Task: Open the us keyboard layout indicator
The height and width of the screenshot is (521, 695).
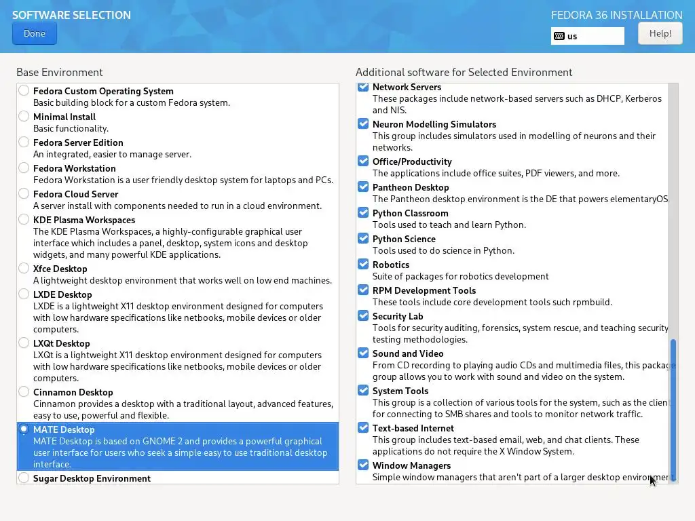Action: pos(587,36)
